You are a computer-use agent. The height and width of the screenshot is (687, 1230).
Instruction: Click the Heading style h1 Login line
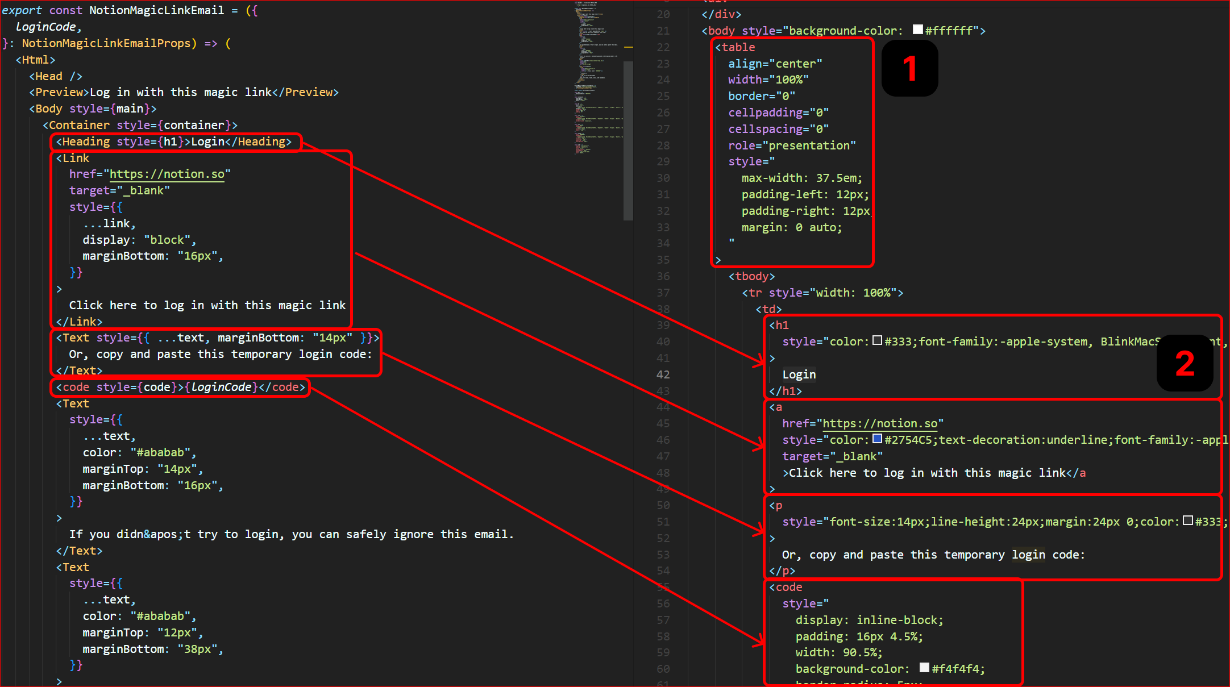click(173, 141)
